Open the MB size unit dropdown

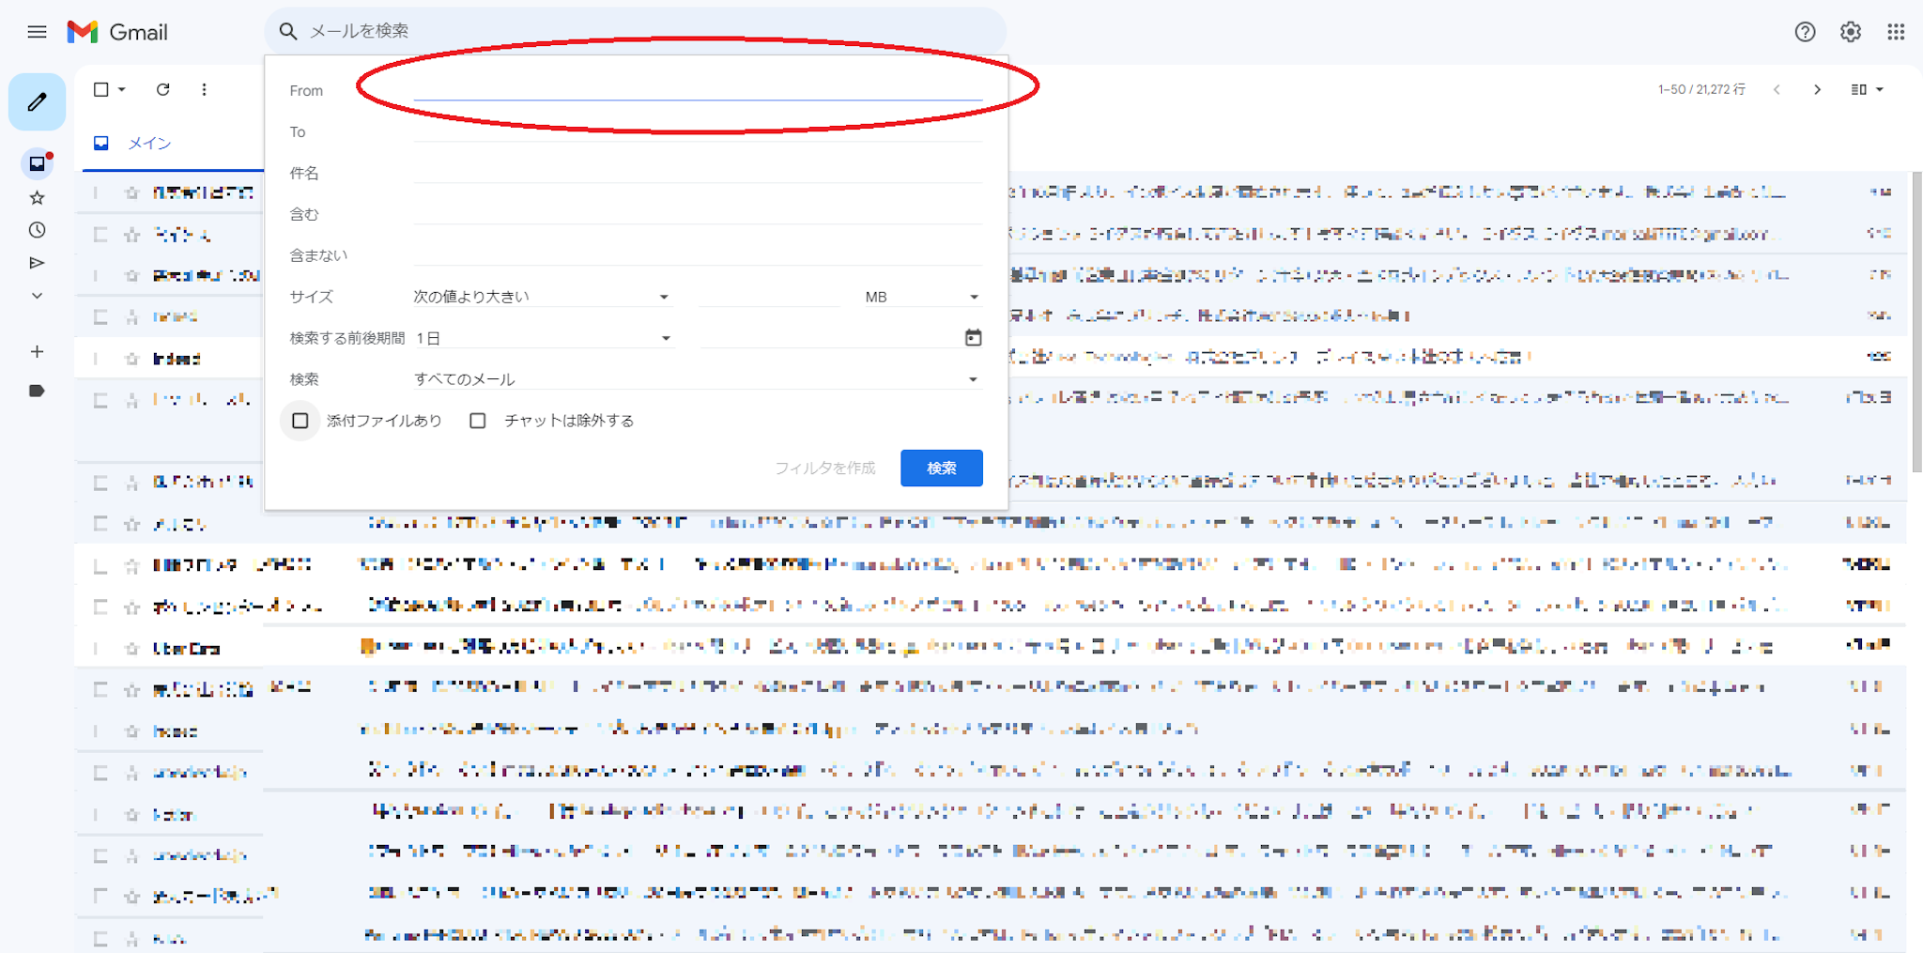(923, 297)
